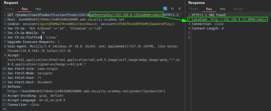This screenshot has width=271, height=111.
Task: Open the Hex tab in Request
Action: pyautogui.click(x=38, y=9)
